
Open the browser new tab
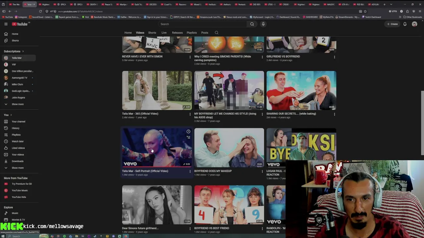pos(384,4)
